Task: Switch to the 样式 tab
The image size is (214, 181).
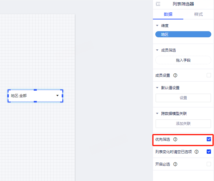Action: click(198, 14)
